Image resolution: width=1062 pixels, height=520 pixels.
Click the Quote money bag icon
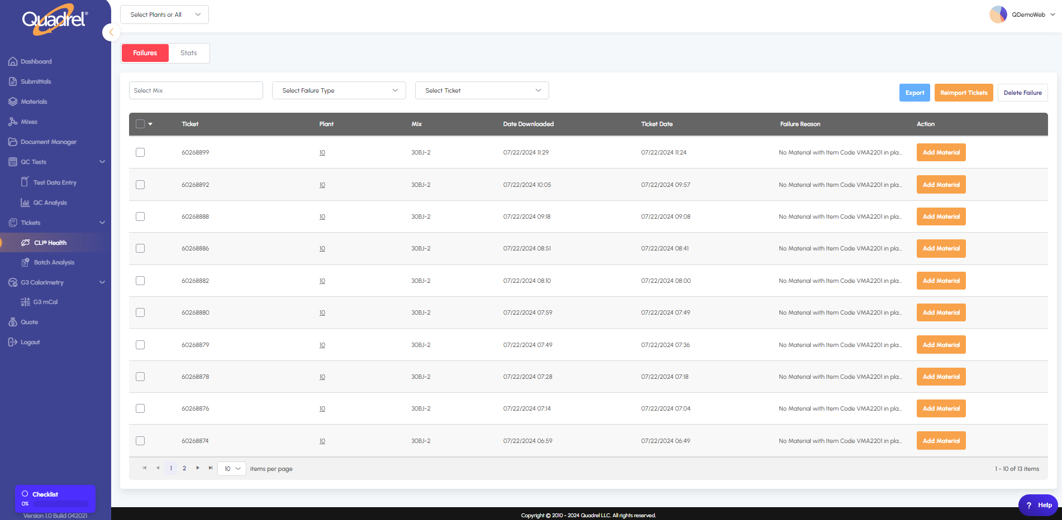tap(13, 322)
